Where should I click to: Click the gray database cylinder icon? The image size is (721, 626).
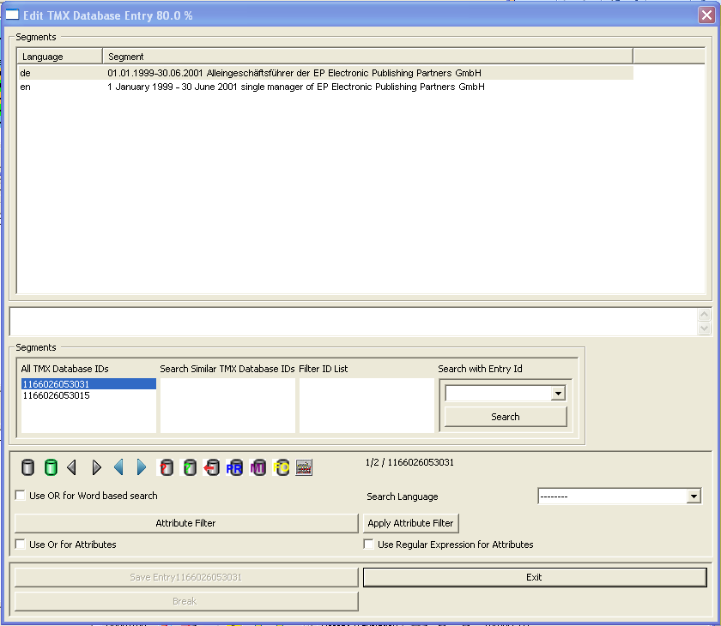tap(28, 467)
